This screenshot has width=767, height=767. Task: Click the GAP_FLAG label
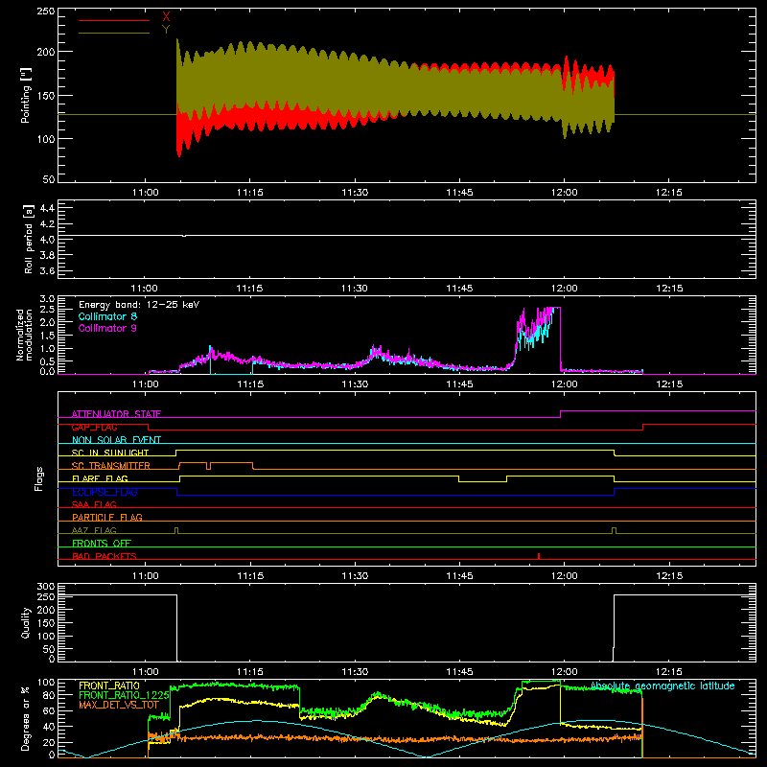[94, 427]
